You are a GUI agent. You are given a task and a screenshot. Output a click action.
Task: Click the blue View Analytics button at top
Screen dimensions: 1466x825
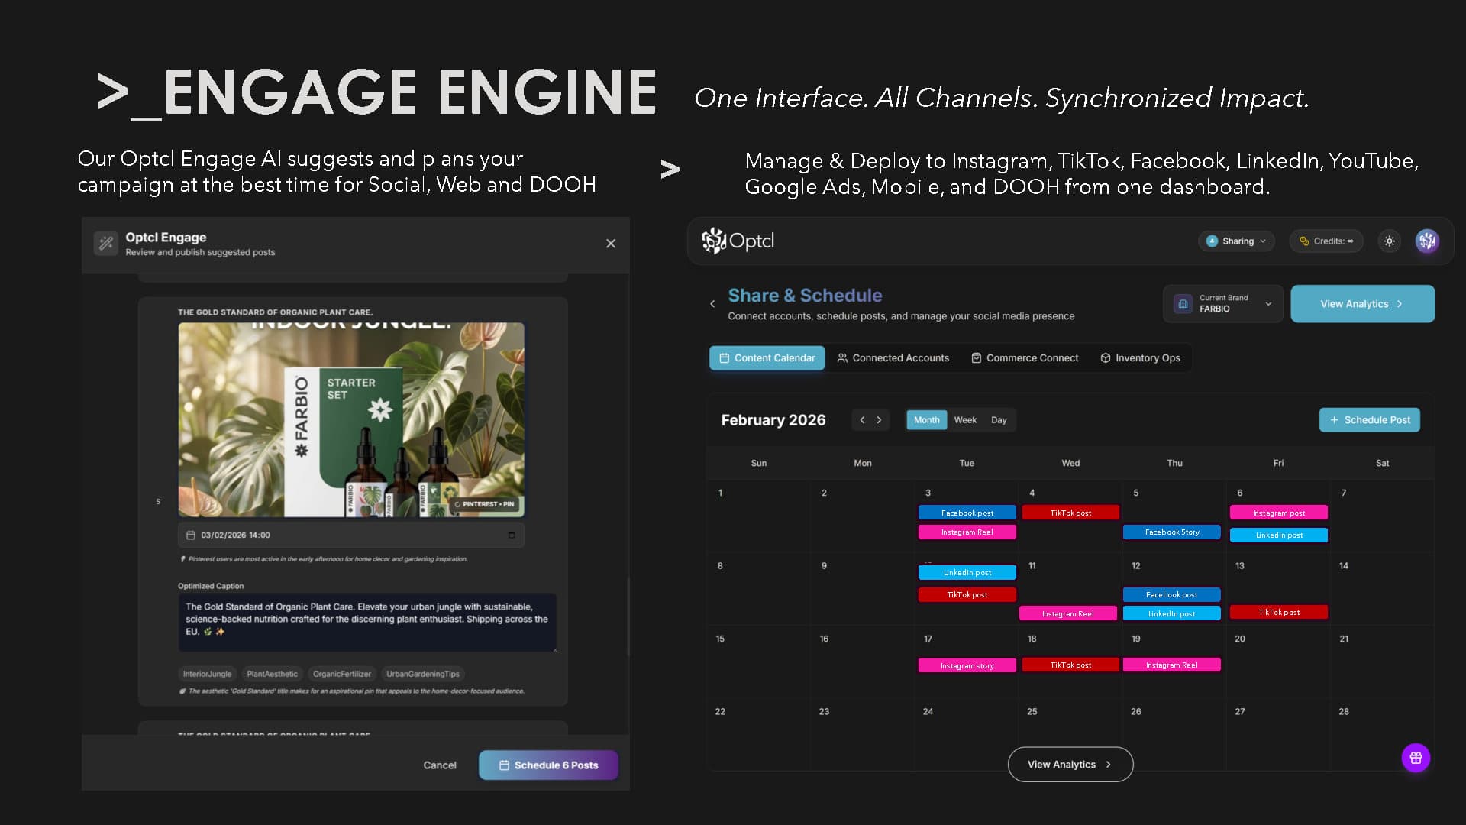pos(1363,304)
